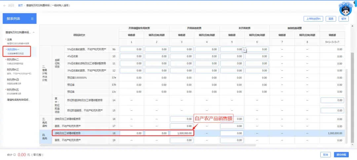Click the horizontal scrollbar below the table

149,145
